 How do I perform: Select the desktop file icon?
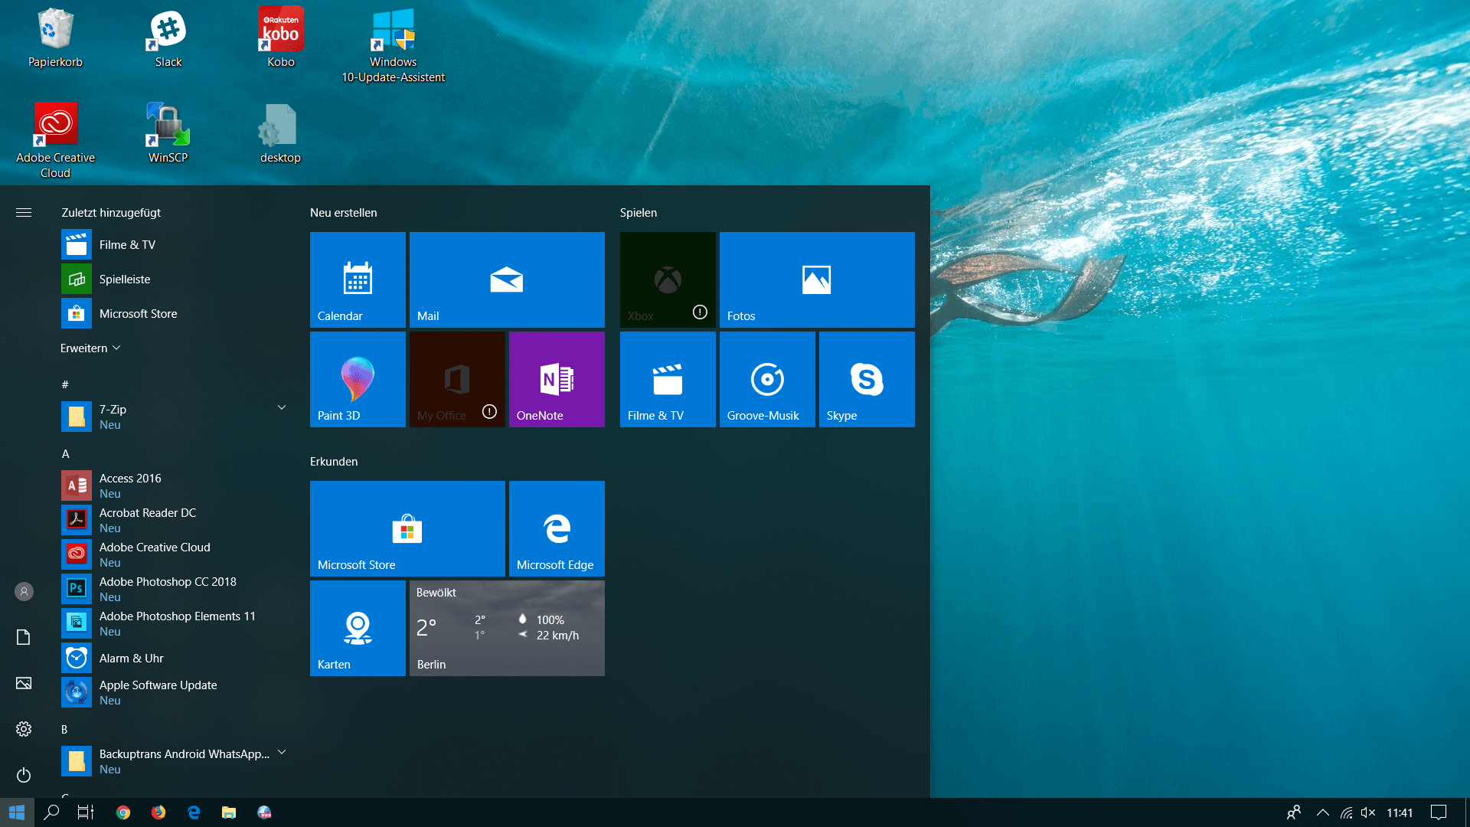(280, 134)
